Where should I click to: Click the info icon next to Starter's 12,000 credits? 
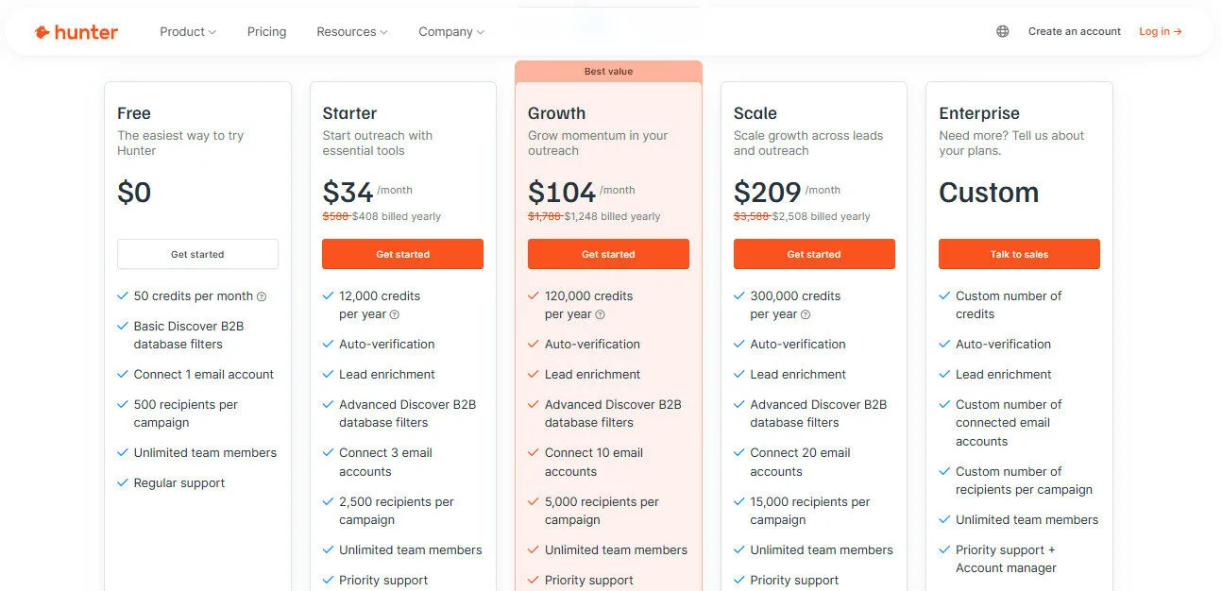(392, 314)
